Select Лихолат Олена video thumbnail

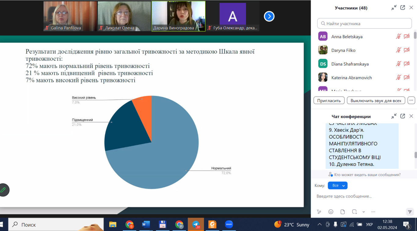click(124, 16)
